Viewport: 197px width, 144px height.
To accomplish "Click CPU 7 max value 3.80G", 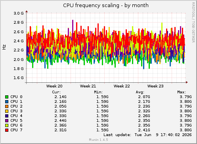I will pos(186,130).
